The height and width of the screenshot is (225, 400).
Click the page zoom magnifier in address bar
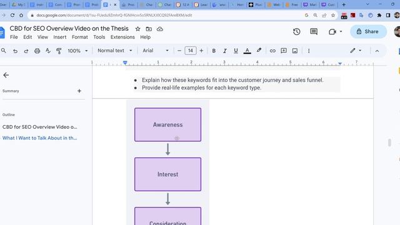tap(315, 15)
